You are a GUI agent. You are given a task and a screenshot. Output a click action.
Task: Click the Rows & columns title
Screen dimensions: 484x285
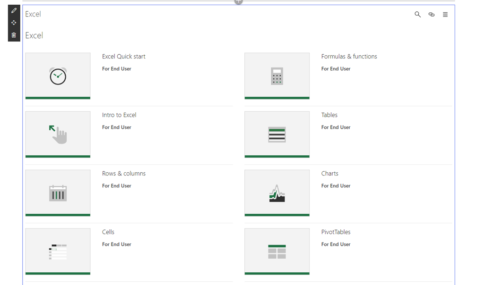point(124,174)
